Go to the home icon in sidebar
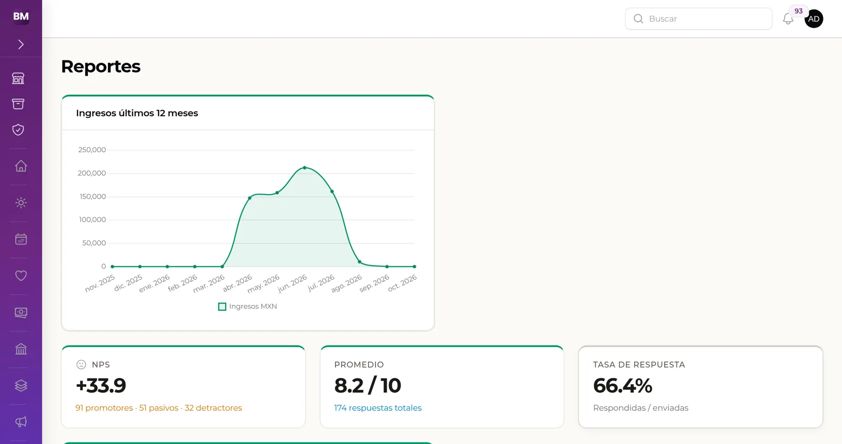Viewport: 842px width, 444px height. point(21,166)
